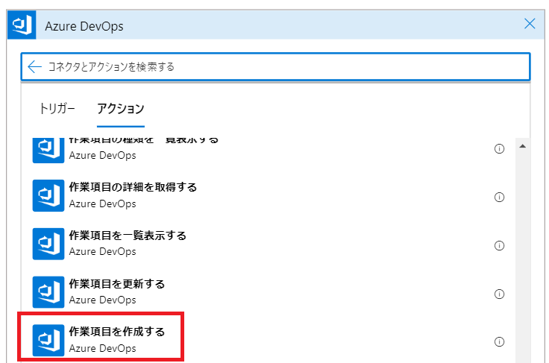This screenshot has width=549, height=363.
Task: Click the Azure DevOps logo in header
Action: click(x=22, y=25)
